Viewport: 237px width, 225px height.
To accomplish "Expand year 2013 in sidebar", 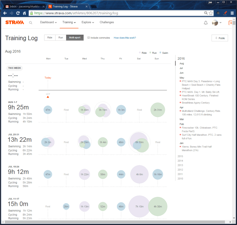I will 180,165.
